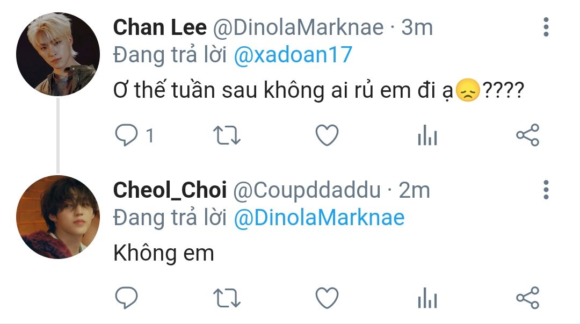
Task: Reply to Chan Lee's tweet
Action: click(x=127, y=135)
